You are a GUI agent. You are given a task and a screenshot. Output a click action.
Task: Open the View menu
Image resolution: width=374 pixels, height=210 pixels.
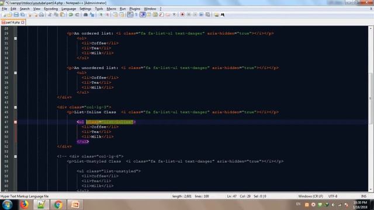pyautogui.click(x=36, y=9)
